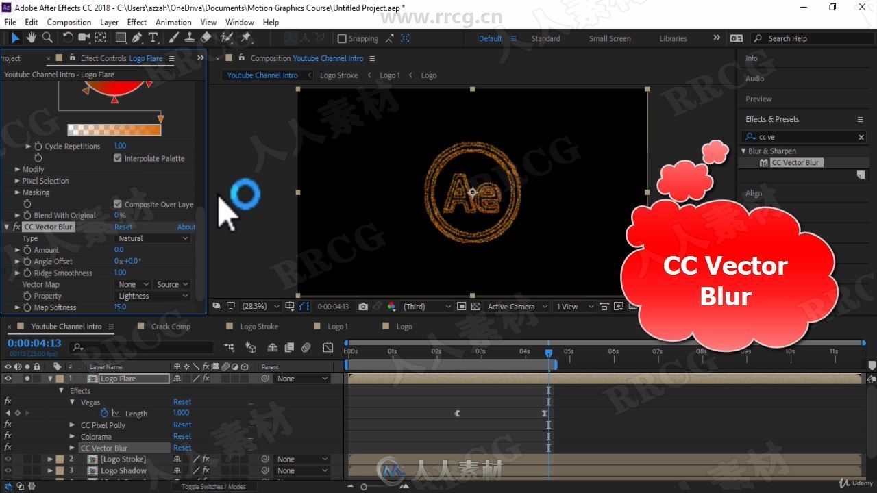Open Vector Map layer dropdown showing None

tap(133, 284)
